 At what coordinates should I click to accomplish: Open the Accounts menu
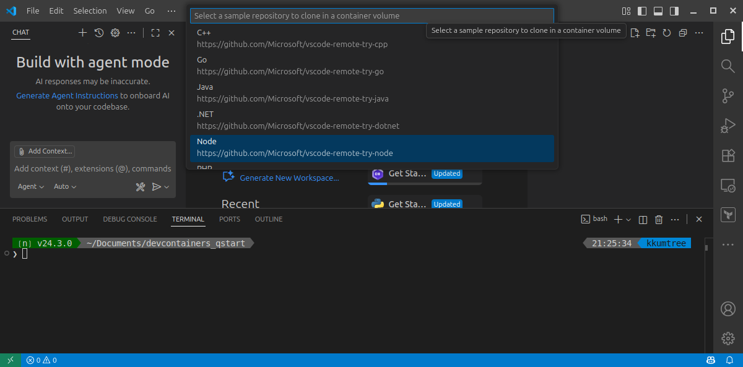pyautogui.click(x=728, y=308)
